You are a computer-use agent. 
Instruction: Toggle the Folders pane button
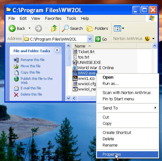point(97,28)
